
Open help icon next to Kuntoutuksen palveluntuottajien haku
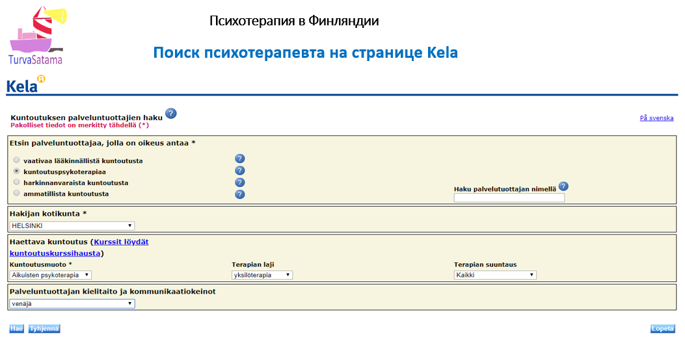coord(171,114)
